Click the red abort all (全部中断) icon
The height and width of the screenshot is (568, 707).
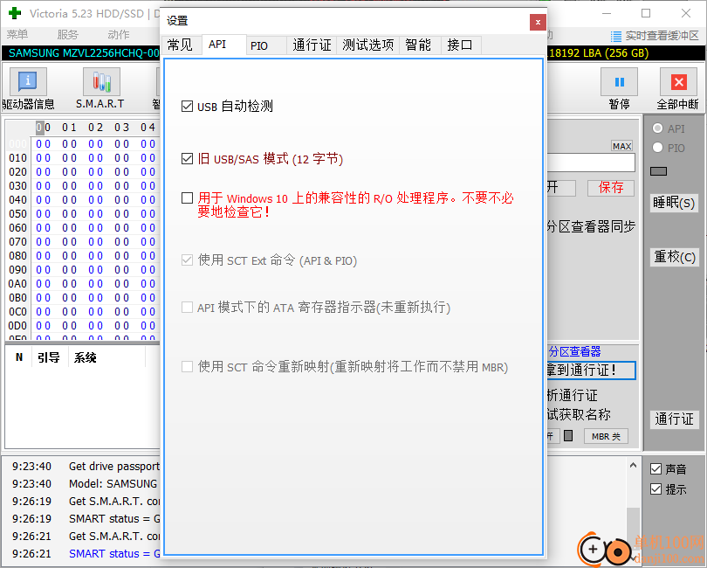coord(678,82)
